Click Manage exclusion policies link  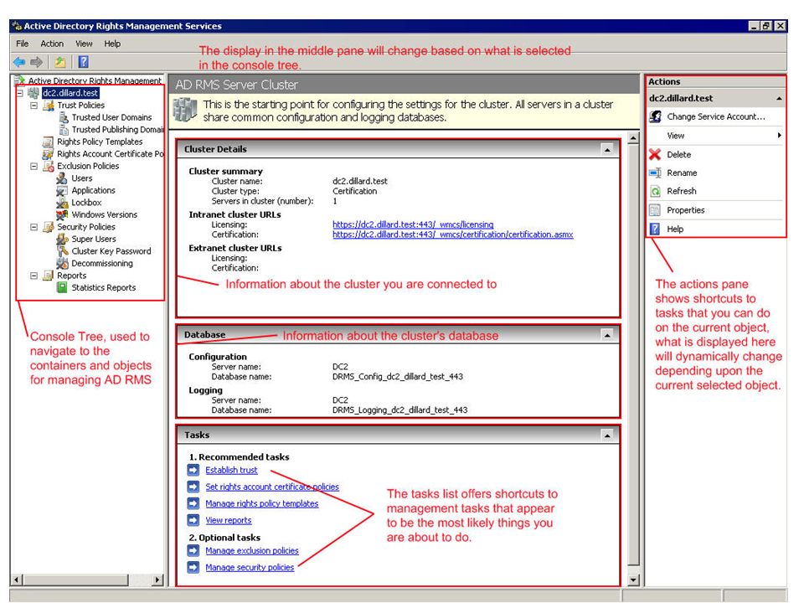(252, 551)
